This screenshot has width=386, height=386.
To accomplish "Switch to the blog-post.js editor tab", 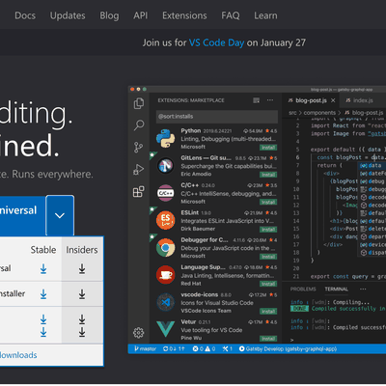I will tap(311, 100).
